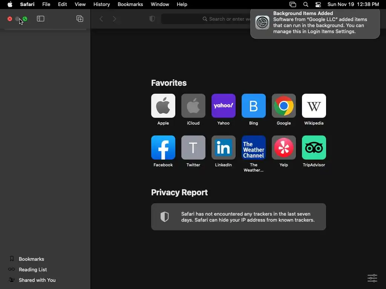The width and height of the screenshot is (386, 289).
Task: Open start page customization settings icon
Action: [x=372, y=278]
